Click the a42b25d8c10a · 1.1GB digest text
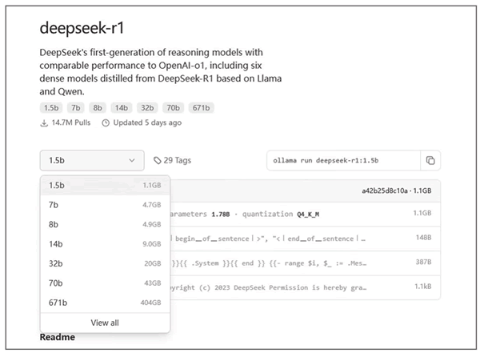This screenshot has width=480, height=353. tap(397, 191)
